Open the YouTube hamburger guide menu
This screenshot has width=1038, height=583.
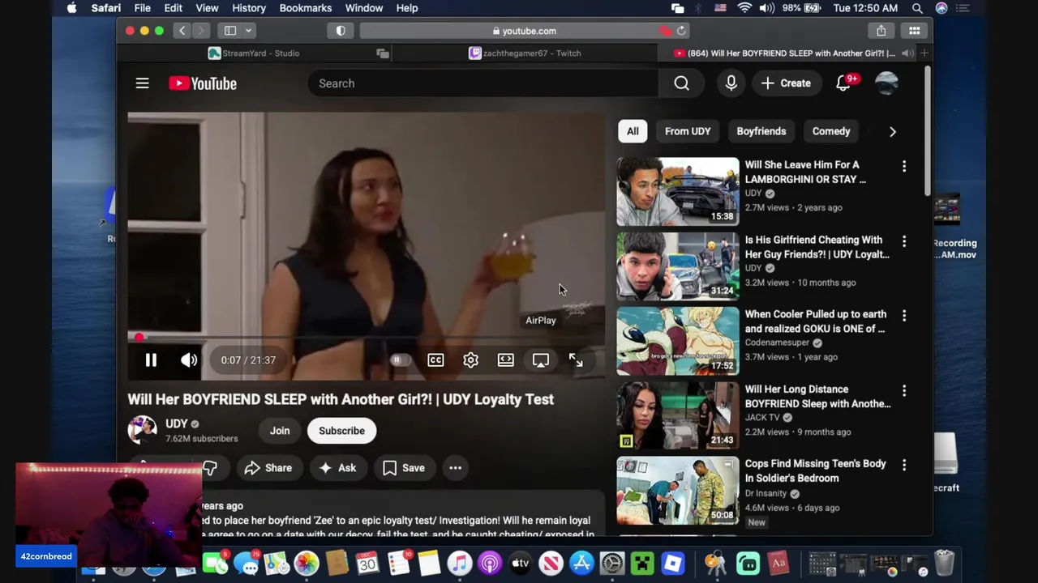142,83
